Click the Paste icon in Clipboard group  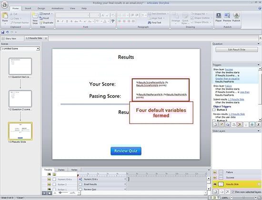pos(5,16)
